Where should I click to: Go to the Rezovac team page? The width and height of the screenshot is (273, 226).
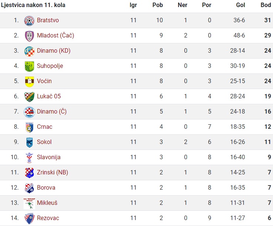click(48, 218)
